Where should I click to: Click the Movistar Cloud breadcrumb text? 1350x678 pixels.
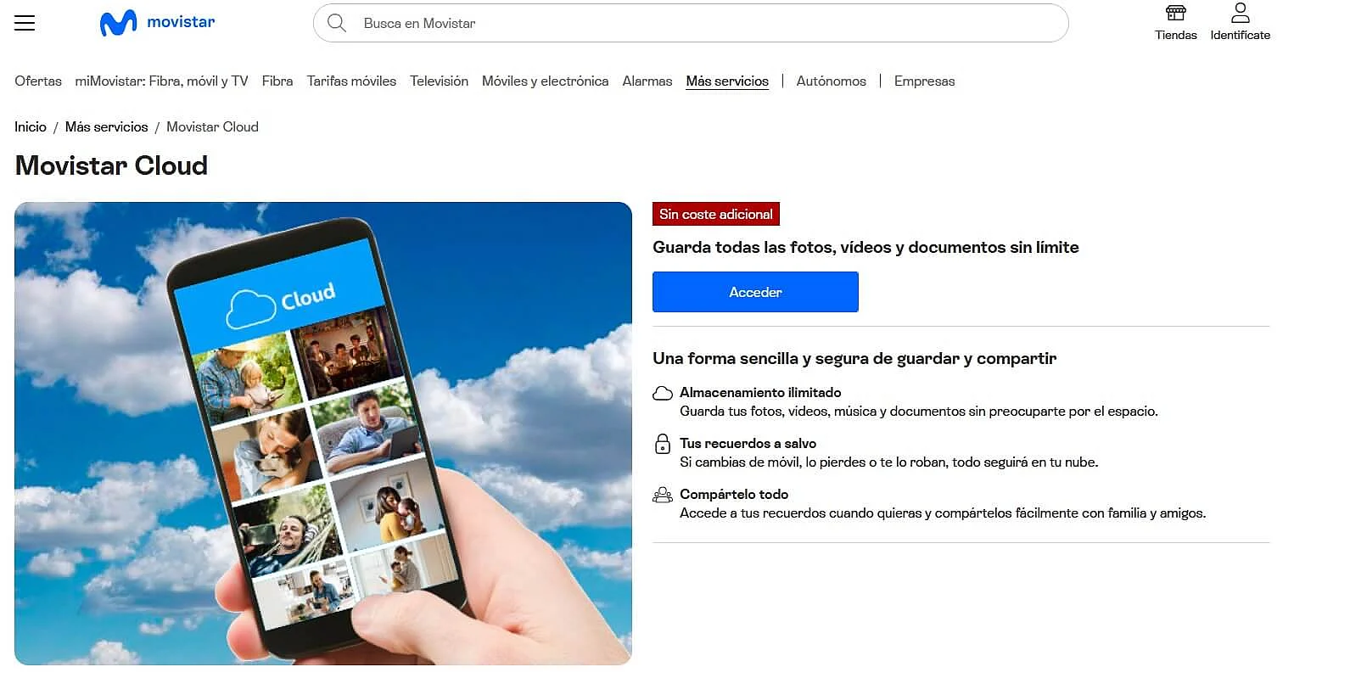click(212, 127)
